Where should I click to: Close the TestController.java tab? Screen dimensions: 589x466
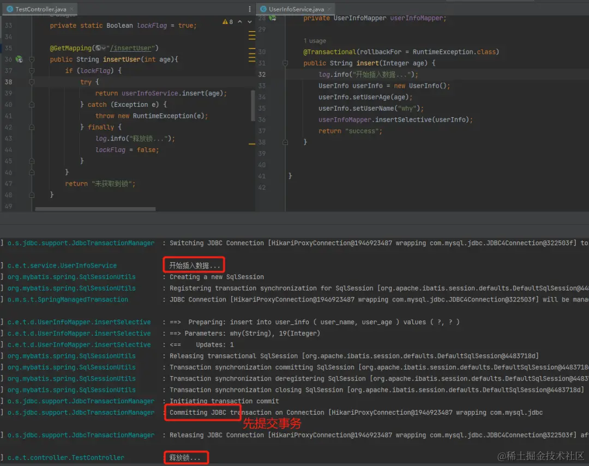pyautogui.click(x=71, y=9)
